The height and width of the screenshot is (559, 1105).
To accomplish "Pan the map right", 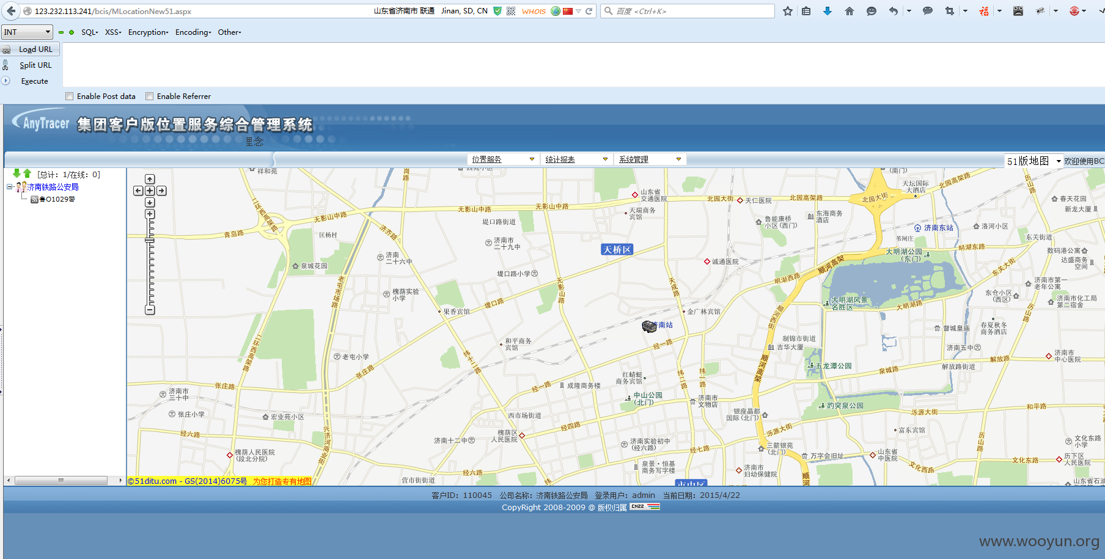I will [x=161, y=191].
